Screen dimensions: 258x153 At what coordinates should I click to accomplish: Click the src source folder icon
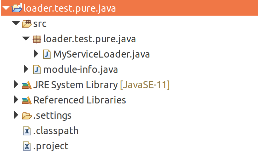point(27,24)
